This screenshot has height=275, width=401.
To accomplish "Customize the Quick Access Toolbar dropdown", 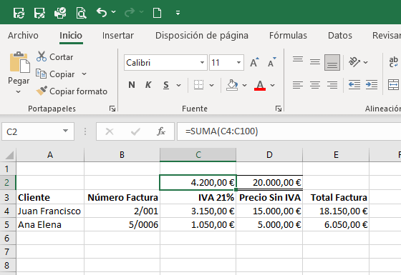I will tap(178, 13).
